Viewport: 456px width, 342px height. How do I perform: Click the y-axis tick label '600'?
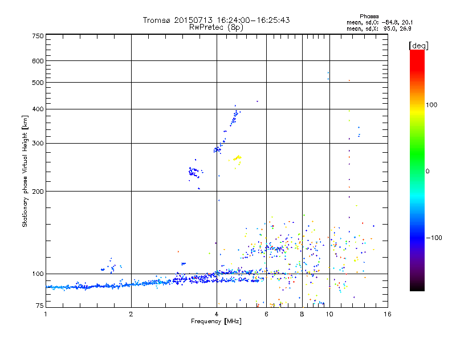(x=38, y=61)
